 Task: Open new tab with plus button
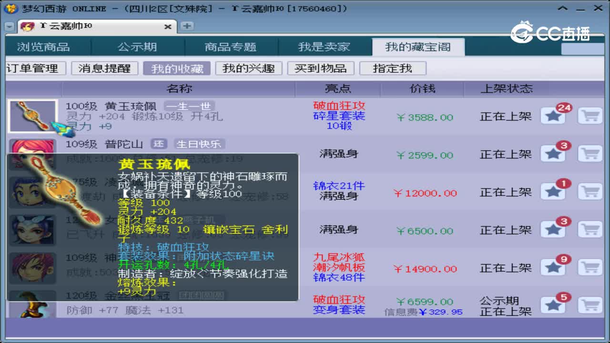(187, 26)
